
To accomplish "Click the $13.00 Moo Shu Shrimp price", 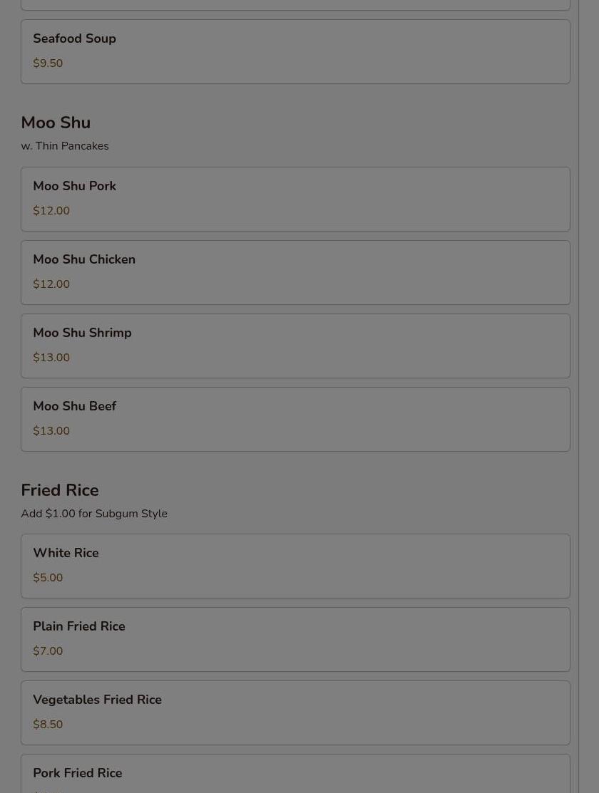I will tap(51, 358).
